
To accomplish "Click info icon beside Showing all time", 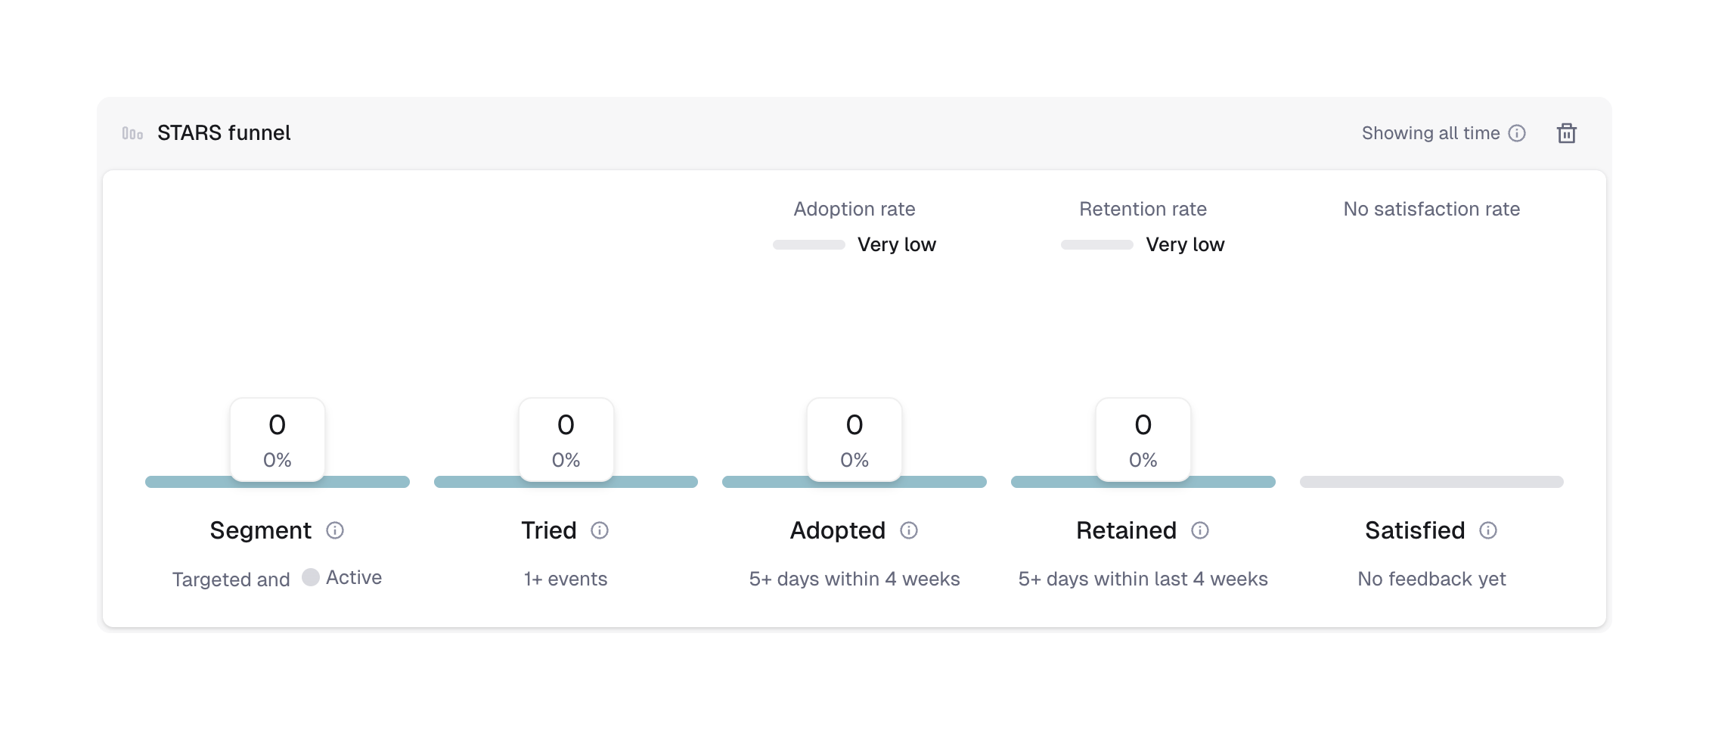I will pyautogui.click(x=1517, y=133).
